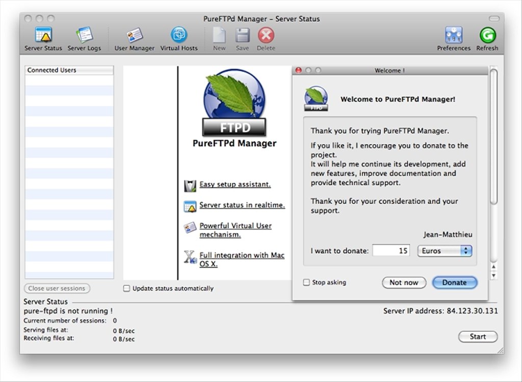Click the 'Welcome to PureFTPd Manager!' heading
The image size is (522, 382).
point(398,99)
